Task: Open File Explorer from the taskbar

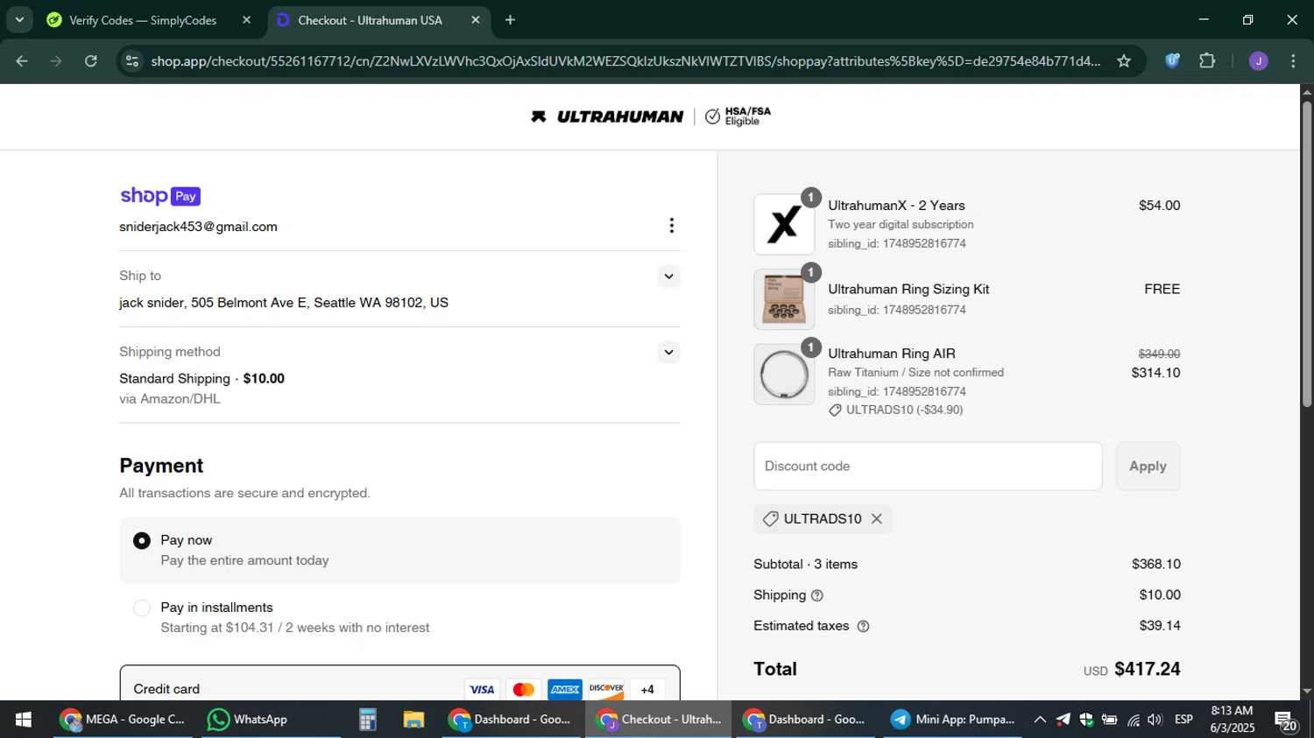Action: [x=413, y=720]
